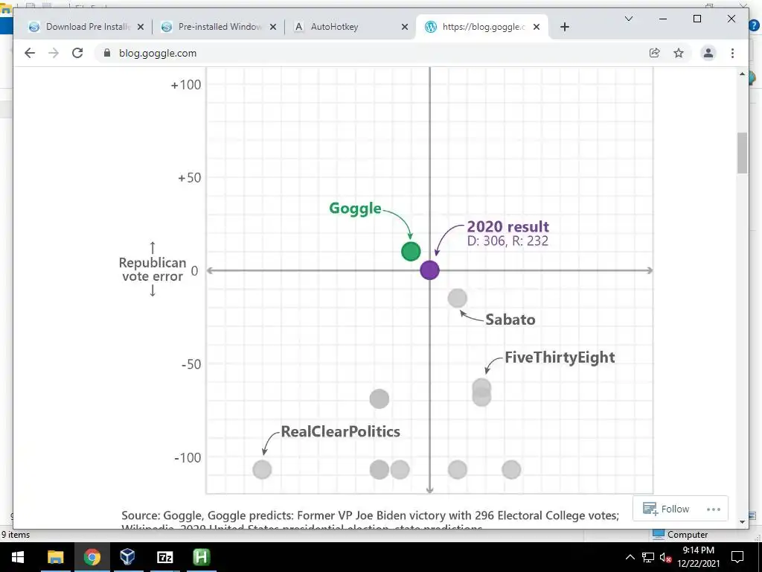Open a new tab with plus button
The image size is (762, 572).
(564, 27)
